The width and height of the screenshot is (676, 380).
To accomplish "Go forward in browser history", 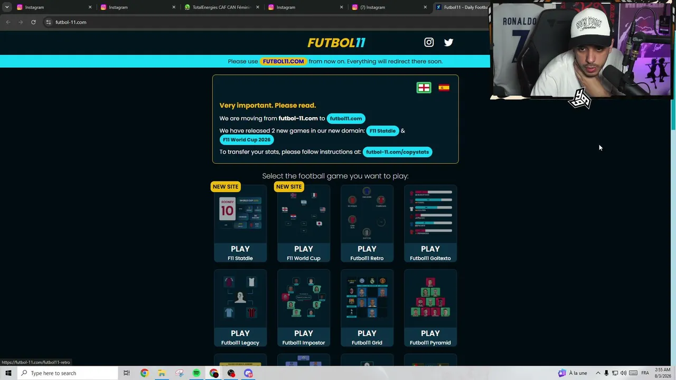I will [21, 22].
